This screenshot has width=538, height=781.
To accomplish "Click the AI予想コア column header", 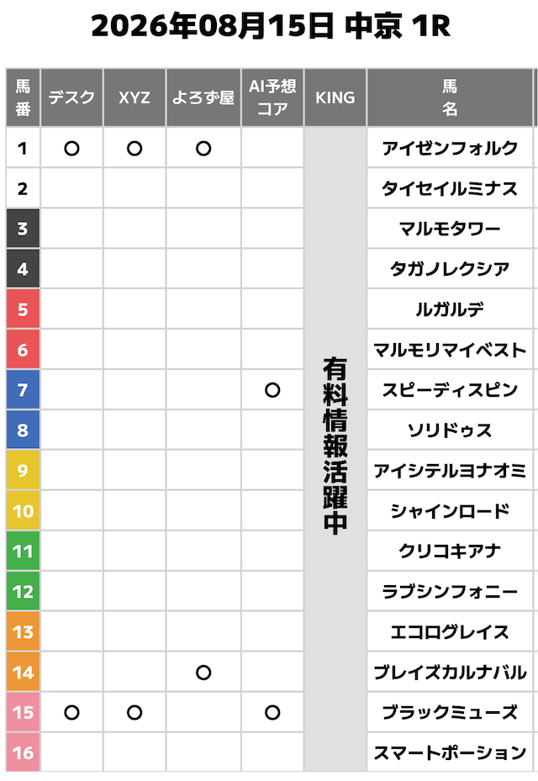I will (272, 98).
